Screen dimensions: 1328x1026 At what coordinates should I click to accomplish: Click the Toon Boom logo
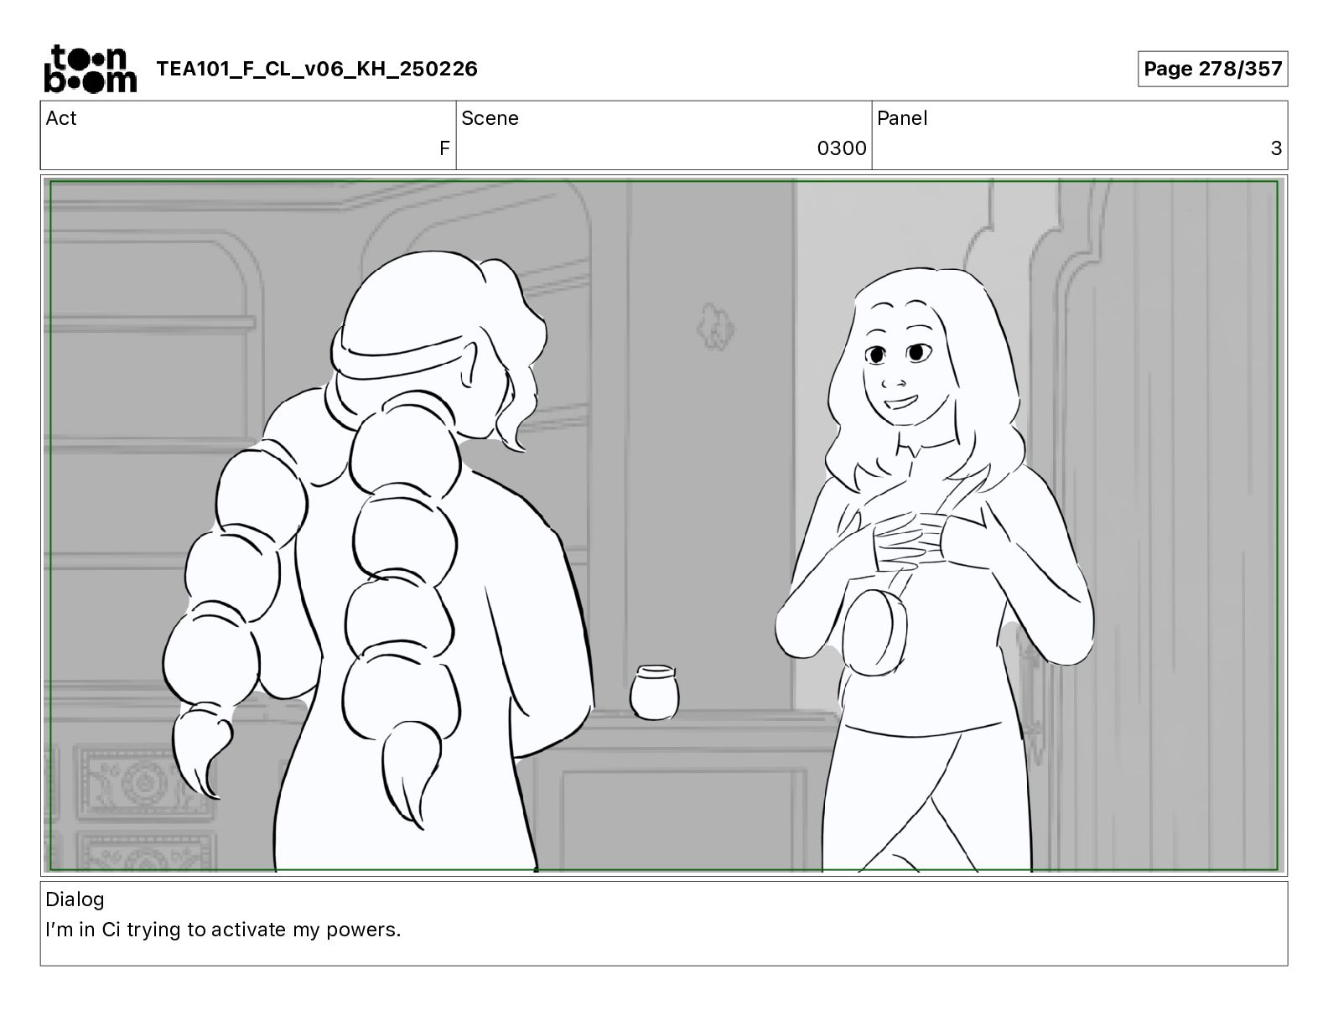(x=90, y=68)
